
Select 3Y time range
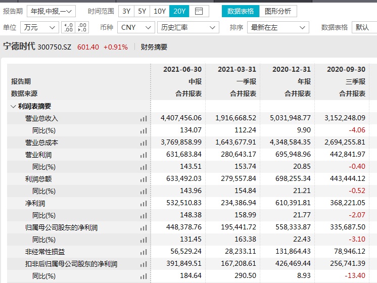[x=126, y=11]
